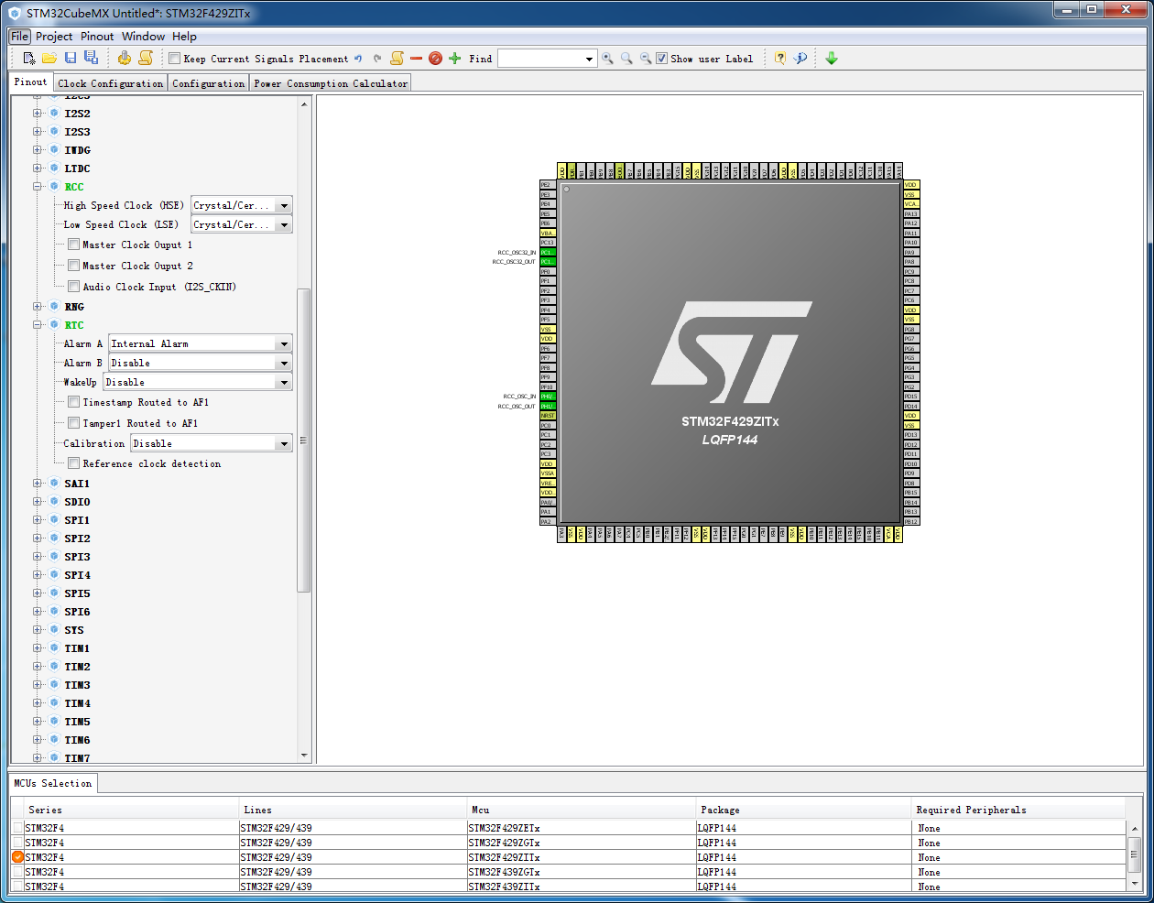Viewport: 1154px width, 903px height.
Task: Open the Configuration tab
Action: [x=209, y=83]
